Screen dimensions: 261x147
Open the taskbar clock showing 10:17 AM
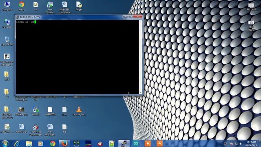click(x=251, y=144)
